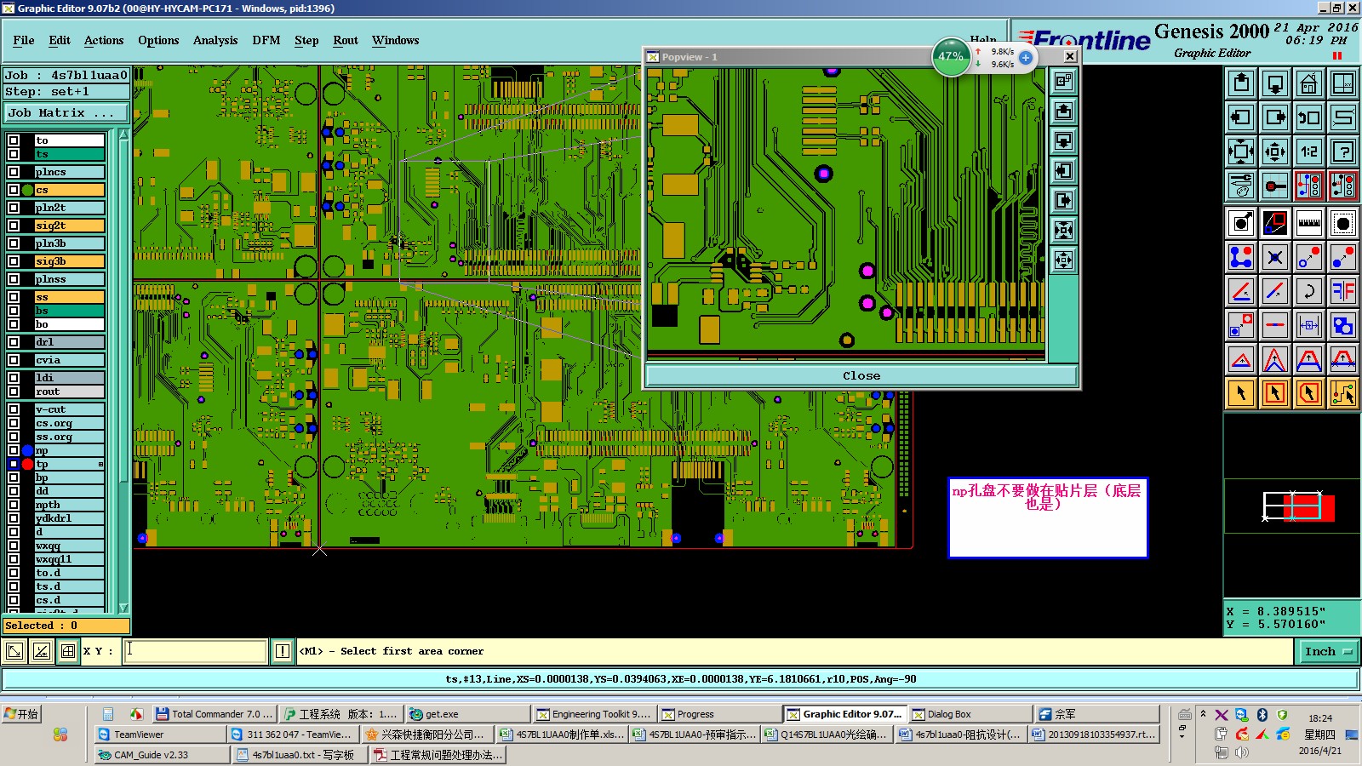The width and height of the screenshot is (1362, 766).
Task: Select the rectangle area select tool
Action: 1275,393
